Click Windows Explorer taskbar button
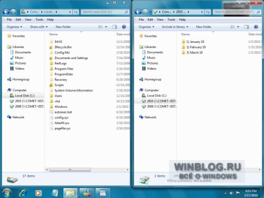Image resolution: width=264 pixels, height=198 pixels. pos(70,193)
